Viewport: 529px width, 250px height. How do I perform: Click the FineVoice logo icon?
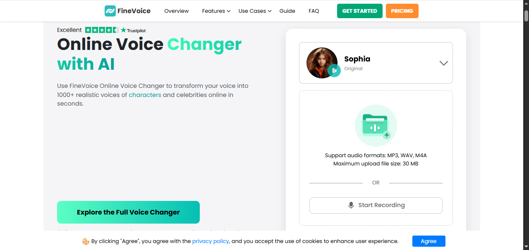point(110,11)
